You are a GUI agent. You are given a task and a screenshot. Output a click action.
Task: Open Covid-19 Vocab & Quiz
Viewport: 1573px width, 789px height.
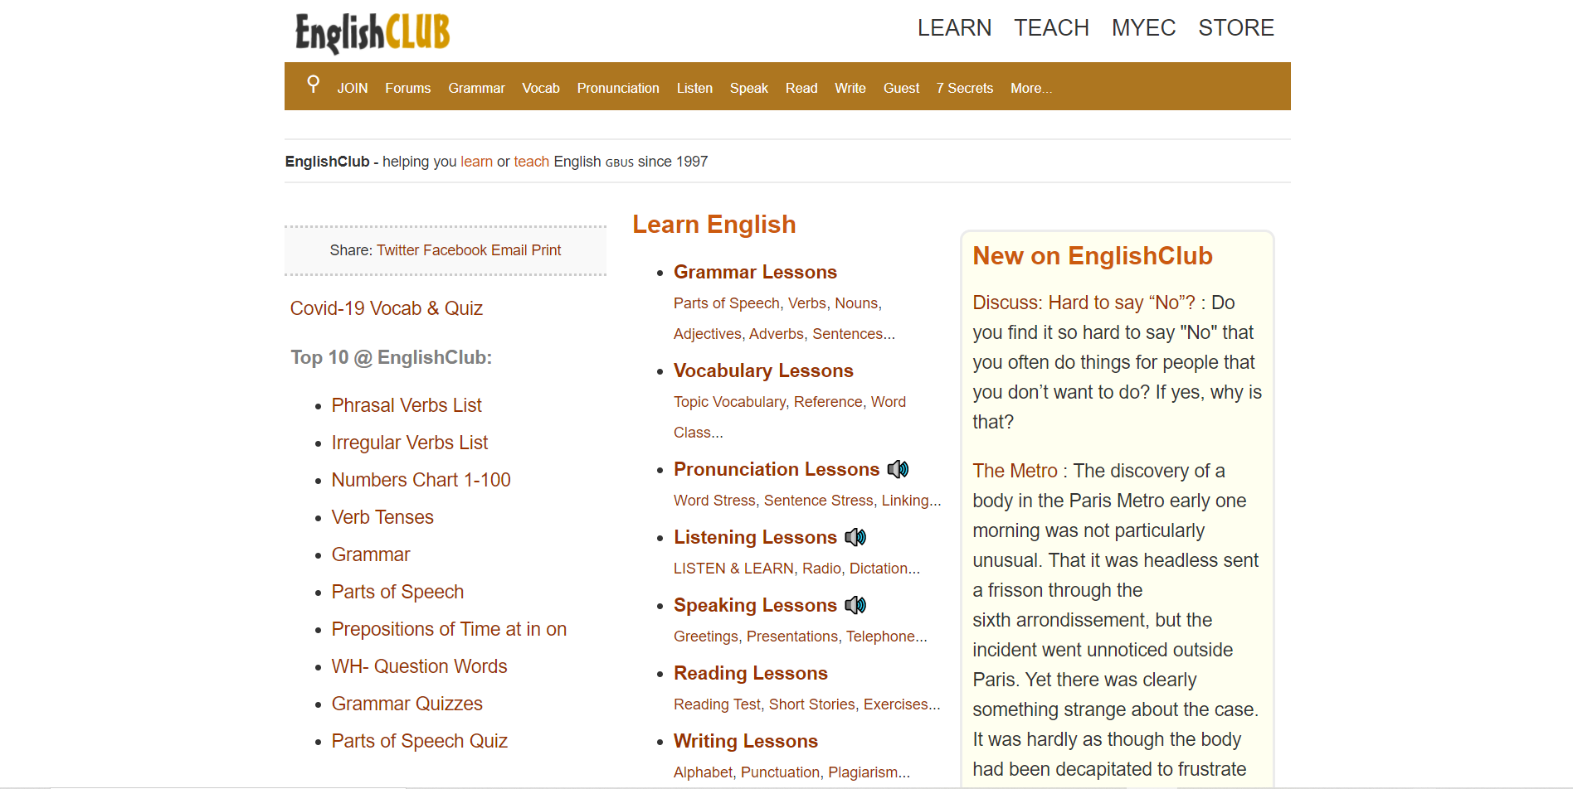[387, 308]
